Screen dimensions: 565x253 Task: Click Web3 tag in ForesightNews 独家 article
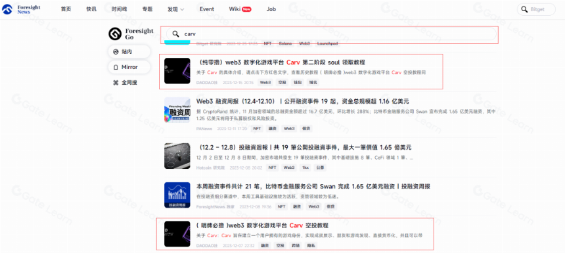pos(314,206)
